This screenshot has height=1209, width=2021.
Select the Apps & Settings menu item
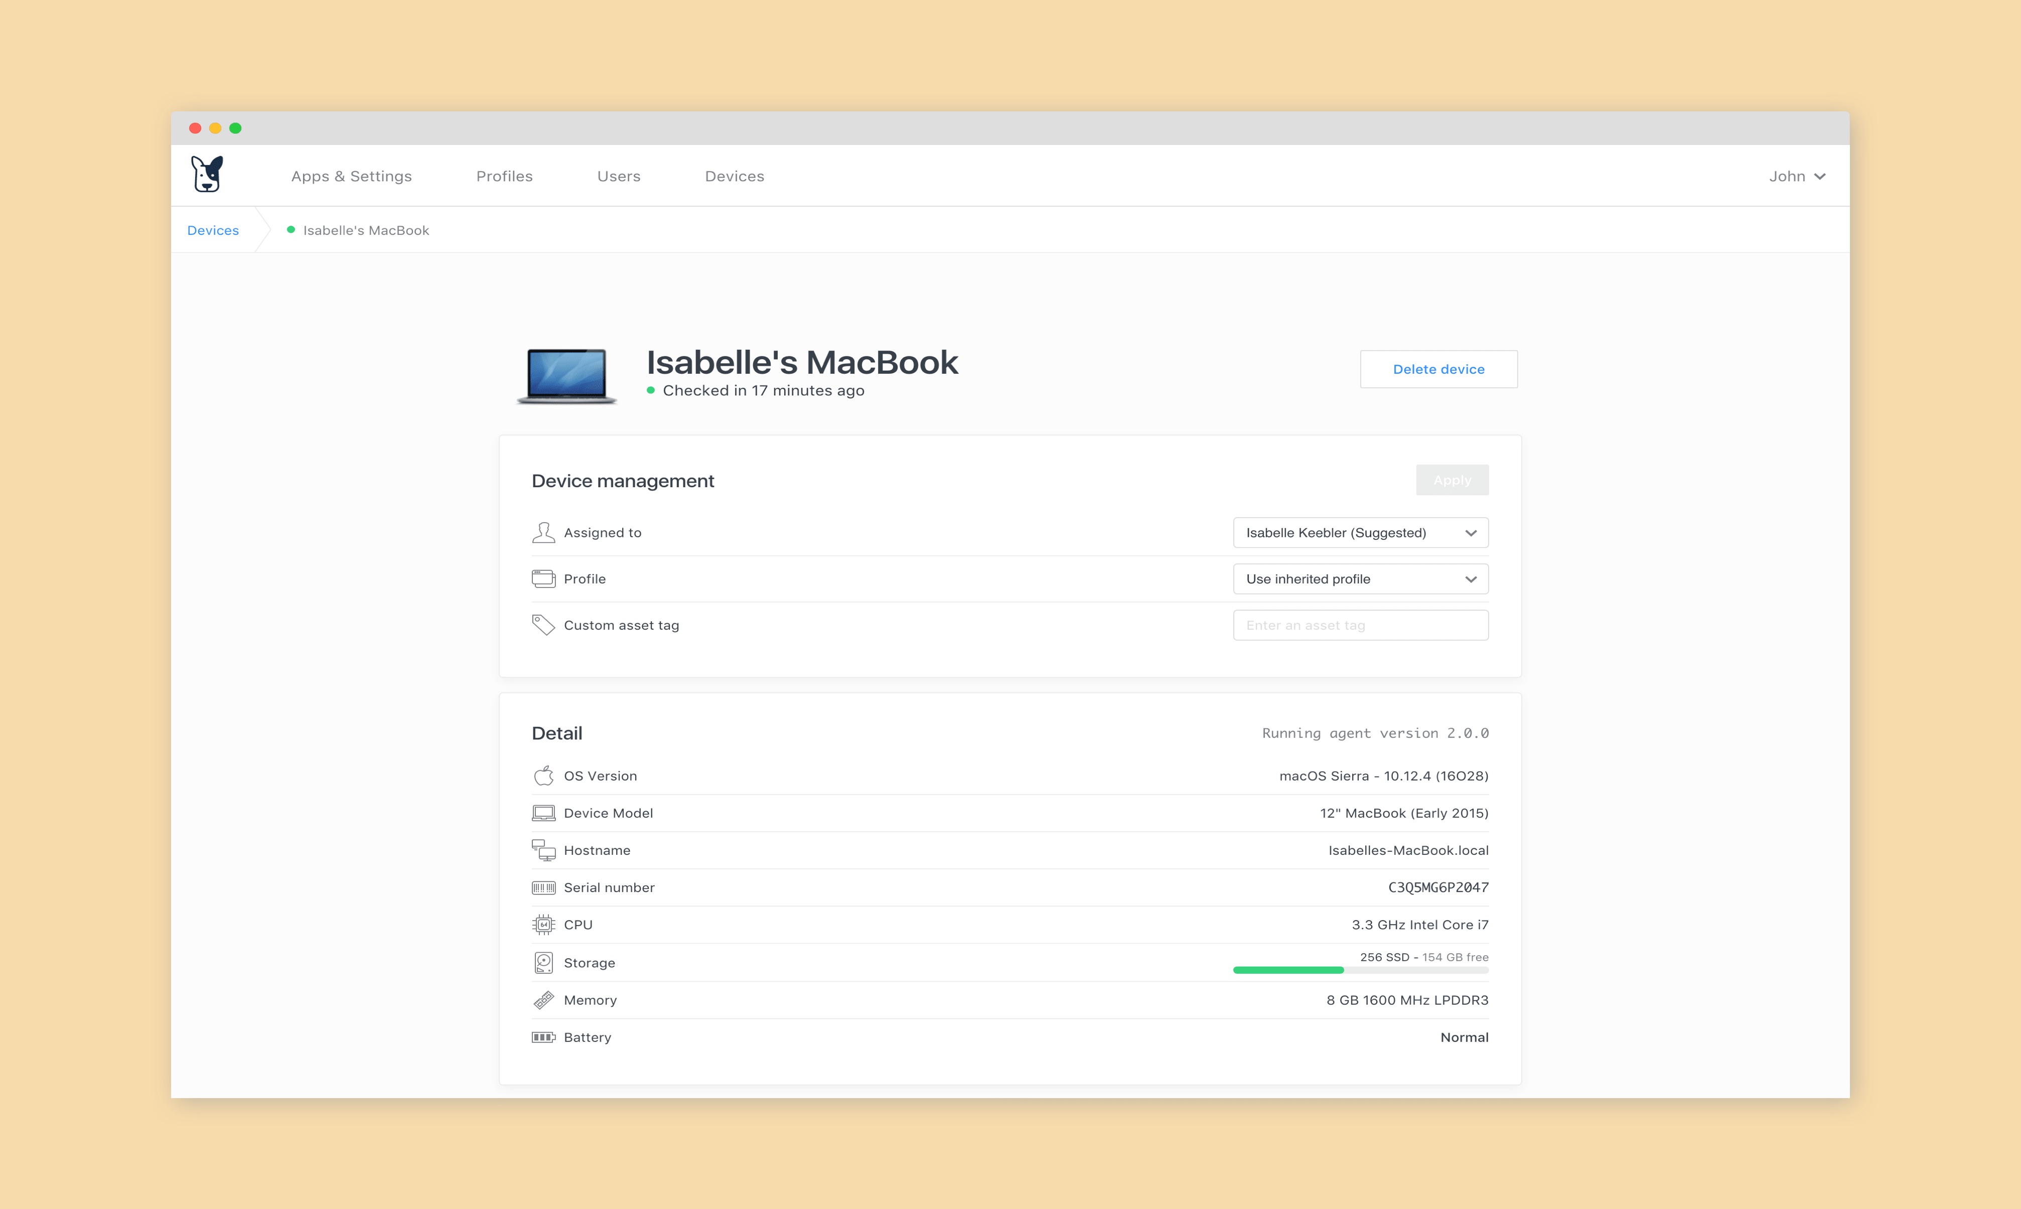click(351, 176)
